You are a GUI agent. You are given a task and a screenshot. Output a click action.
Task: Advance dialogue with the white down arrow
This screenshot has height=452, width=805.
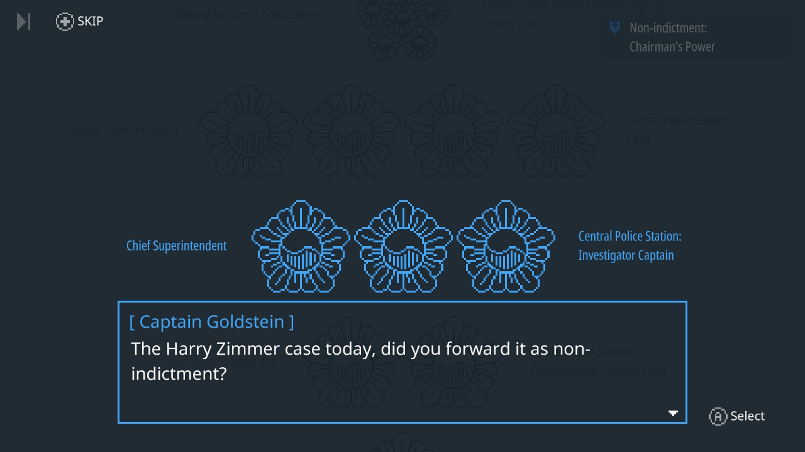pos(673,413)
